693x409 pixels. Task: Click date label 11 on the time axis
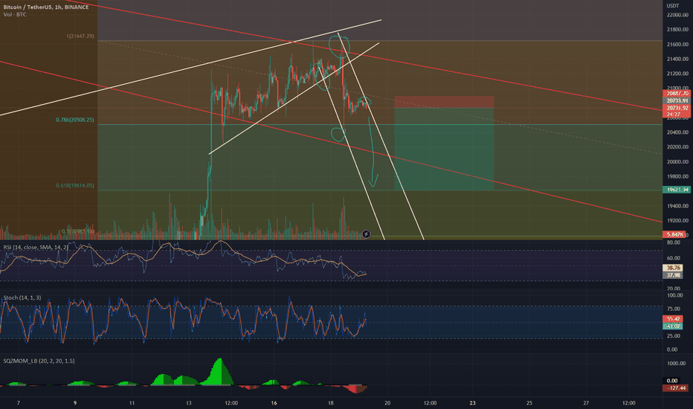click(132, 403)
